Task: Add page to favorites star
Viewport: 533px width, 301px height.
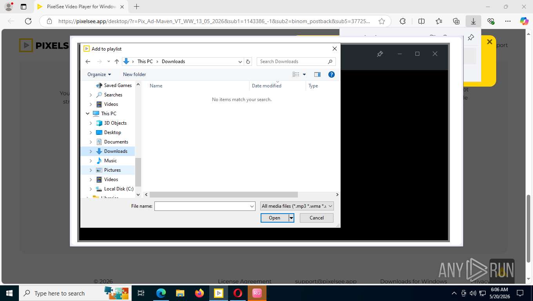Action: pyautogui.click(x=382, y=21)
